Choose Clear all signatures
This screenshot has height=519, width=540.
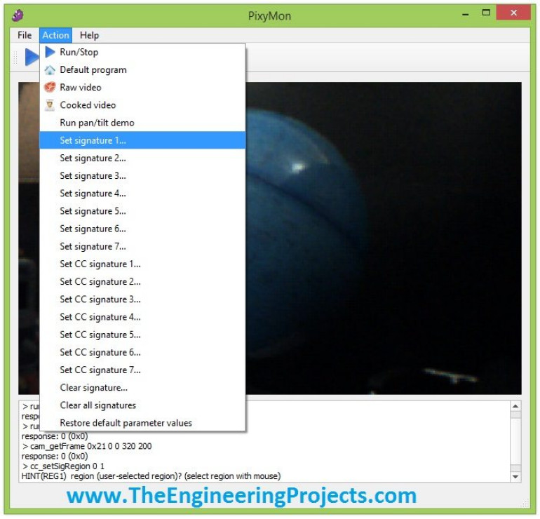coord(97,405)
